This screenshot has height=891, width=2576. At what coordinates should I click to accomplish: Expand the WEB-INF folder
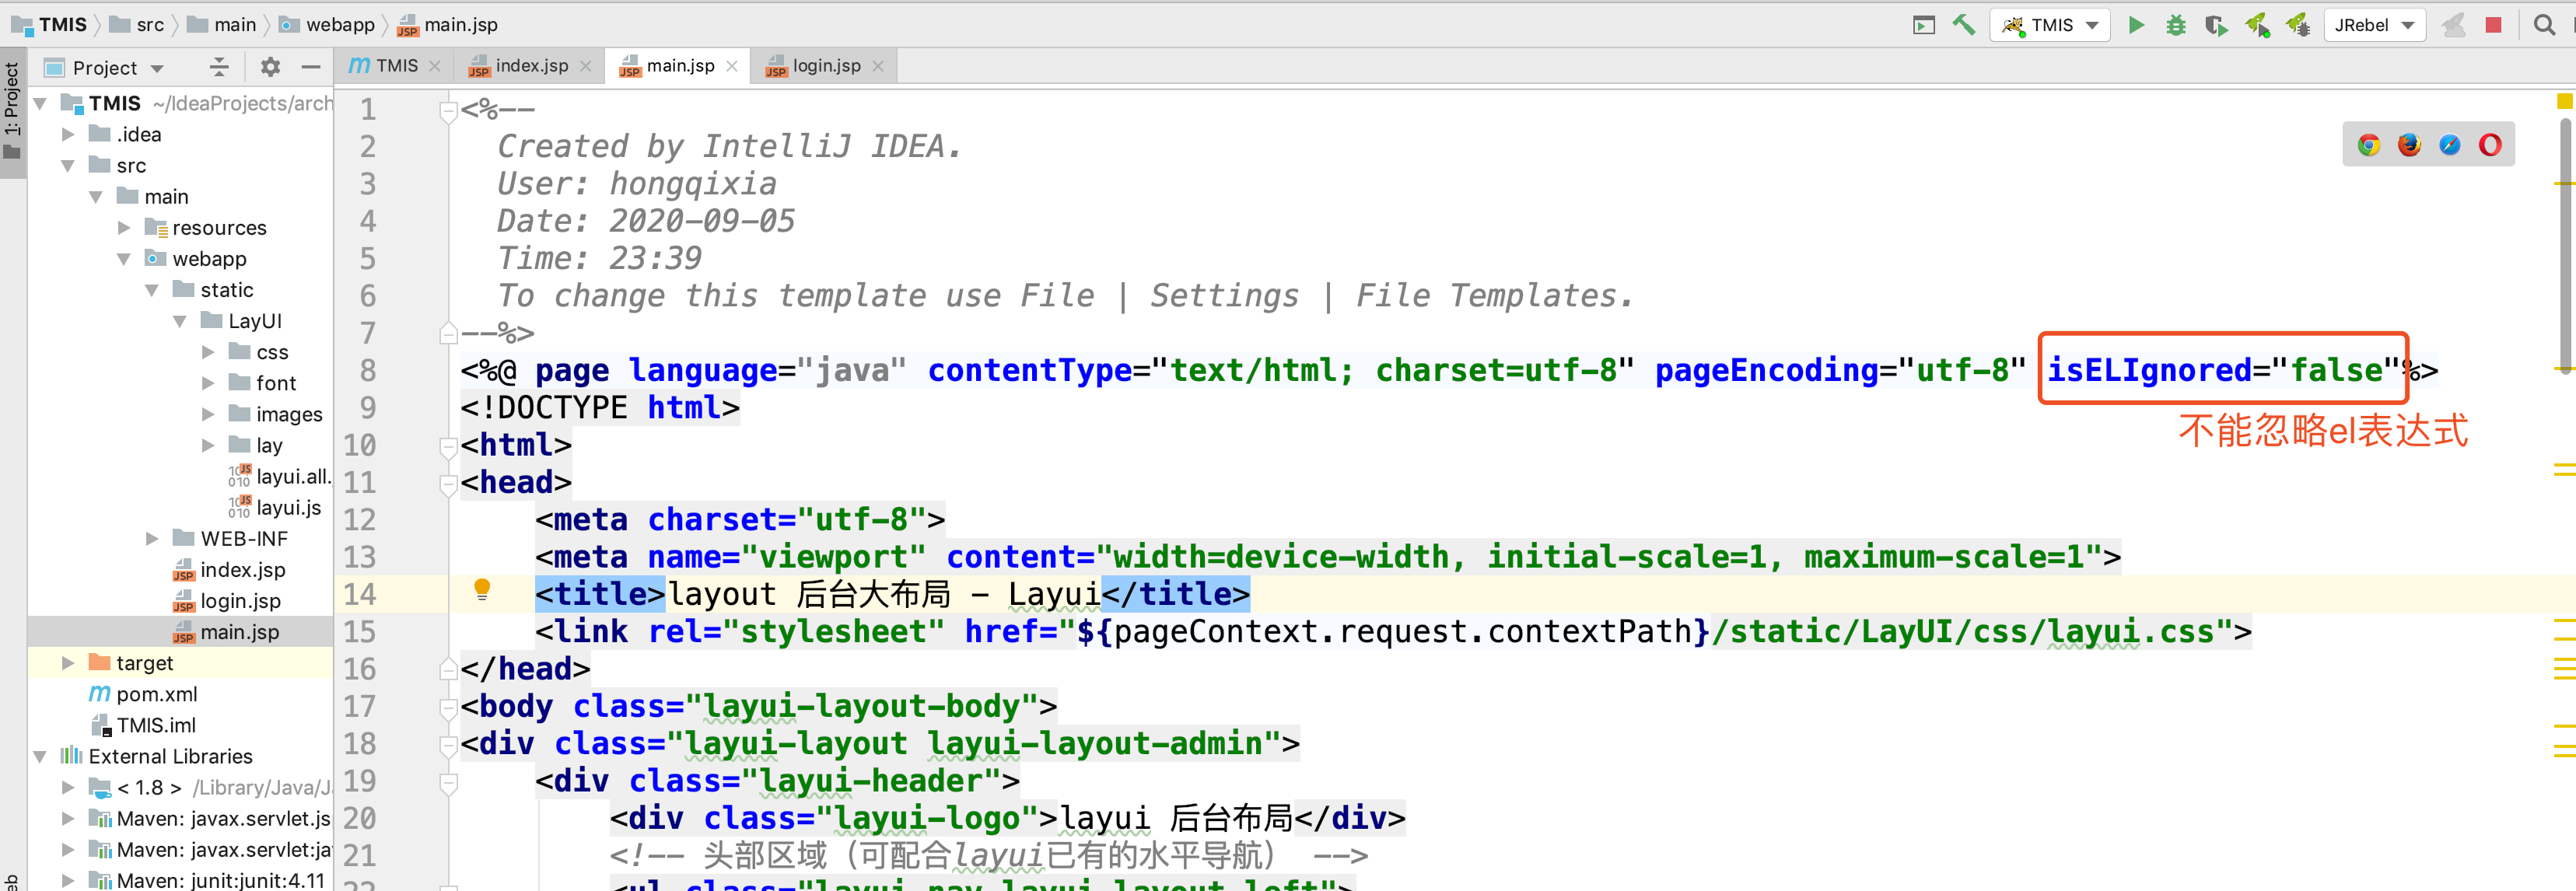click(x=152, y=538)
